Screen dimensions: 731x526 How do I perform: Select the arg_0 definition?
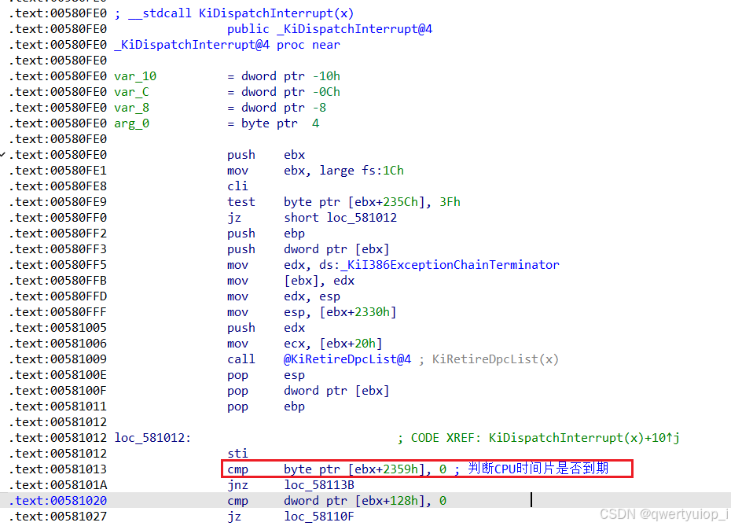coord(131,123)
